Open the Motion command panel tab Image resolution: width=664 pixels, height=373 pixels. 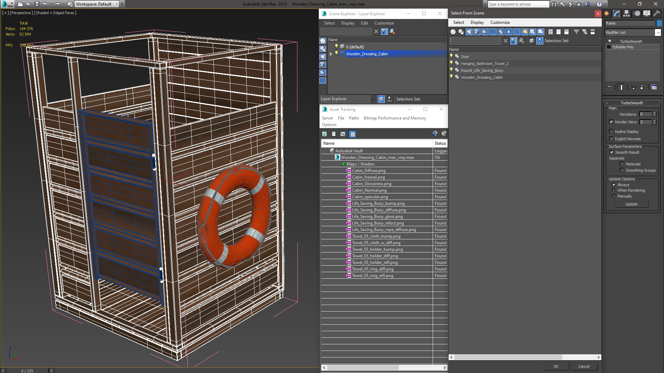[637, 13]
